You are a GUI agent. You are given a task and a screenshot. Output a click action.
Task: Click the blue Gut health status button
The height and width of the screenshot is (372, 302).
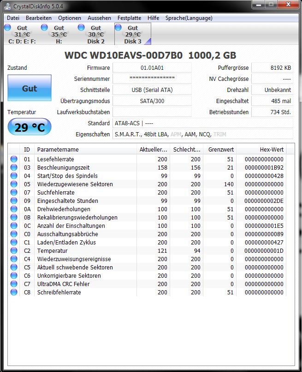tap(30, 88)
